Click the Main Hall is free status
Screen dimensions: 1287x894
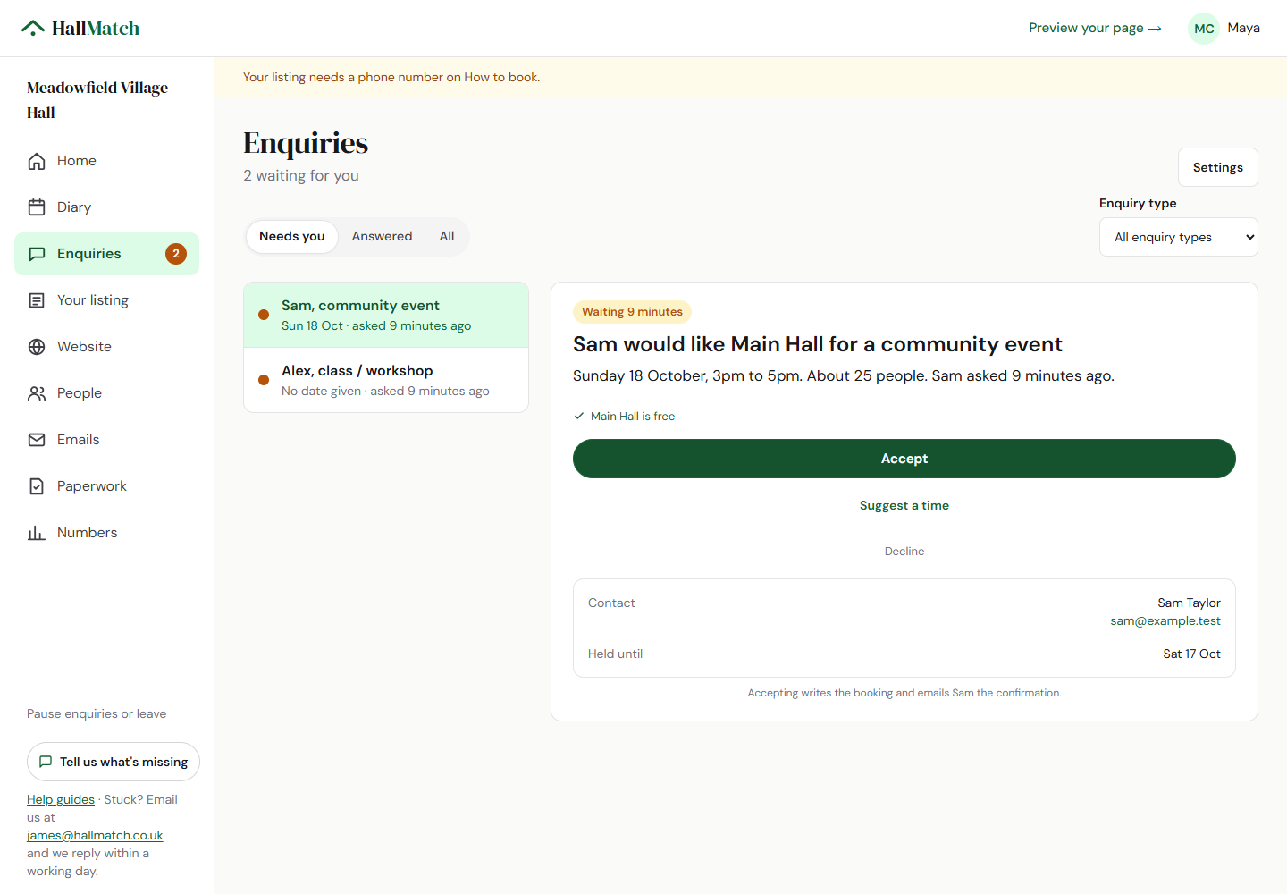(x=625, y=417)
